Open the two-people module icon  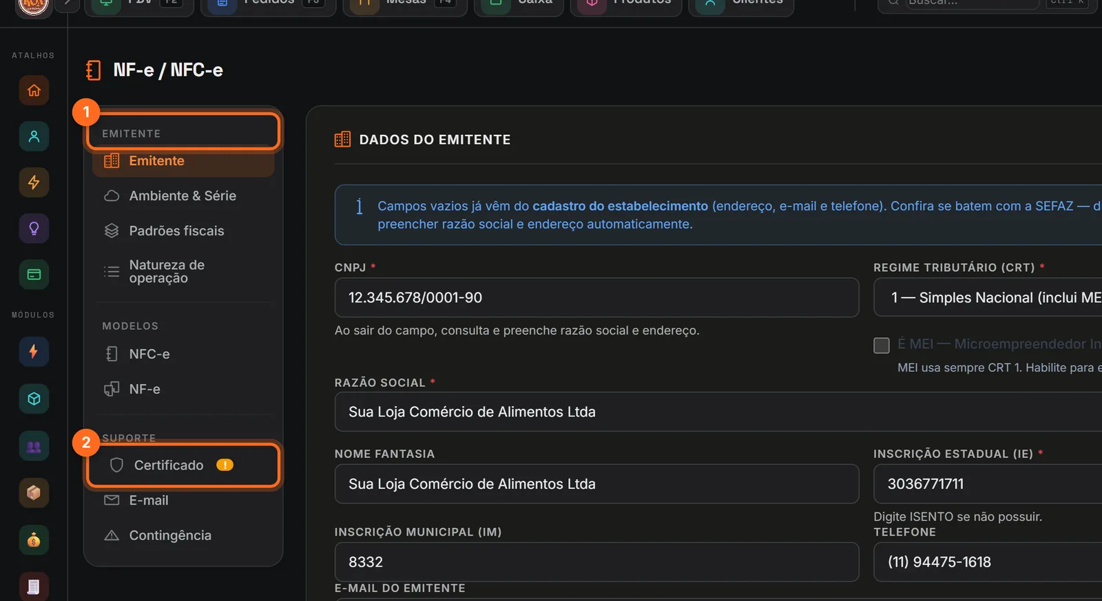[34, 446]
